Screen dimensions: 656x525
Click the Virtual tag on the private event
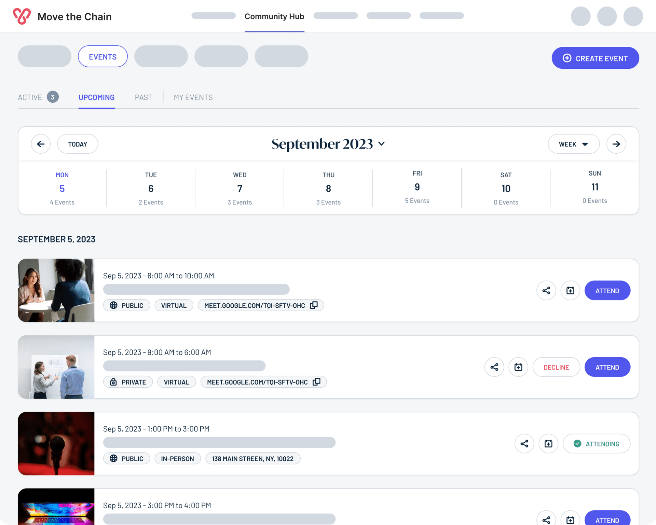click(x=176, y=382)
